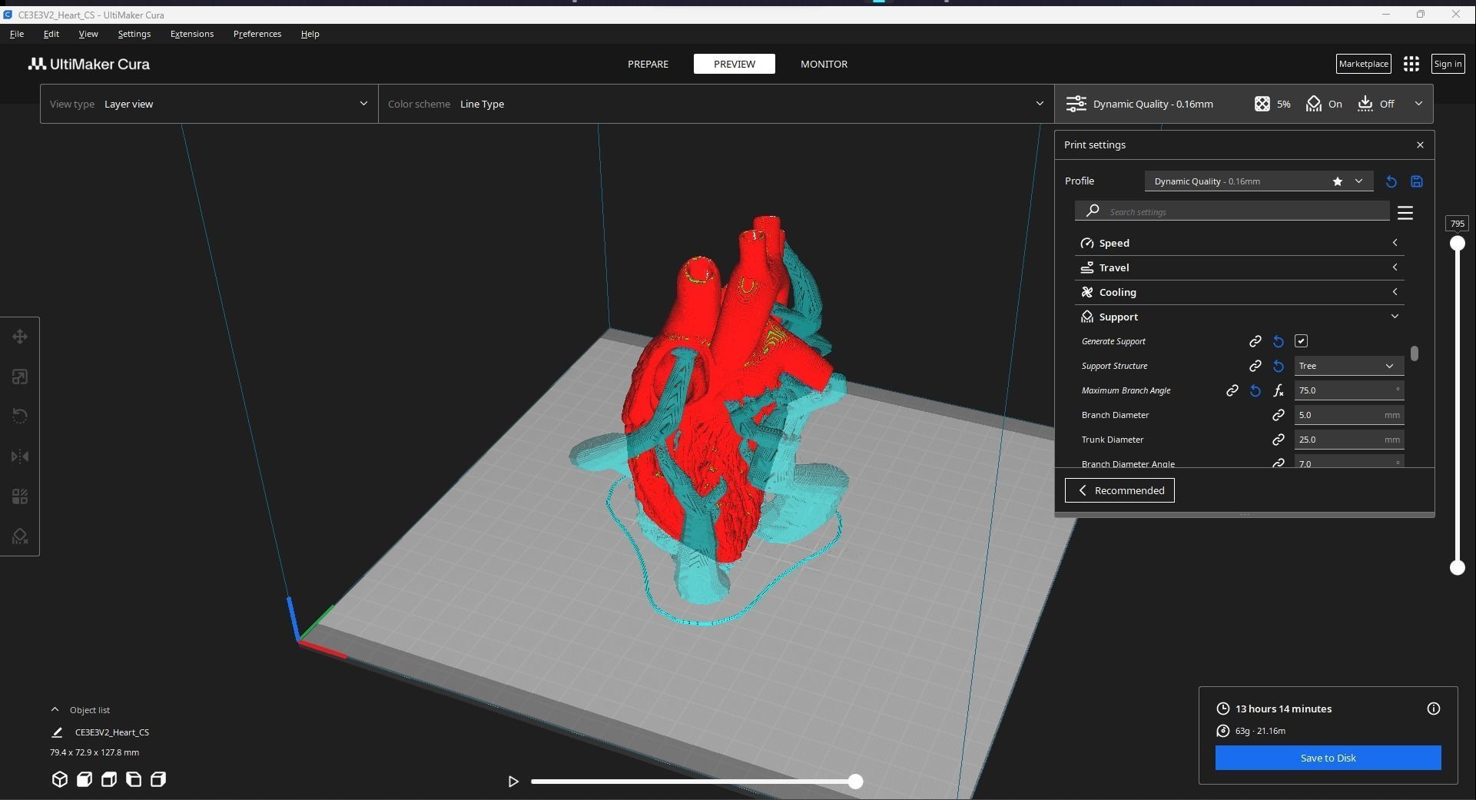Open the Extensions menu
The image size is (1476, 800).
(x=192, y=34)
